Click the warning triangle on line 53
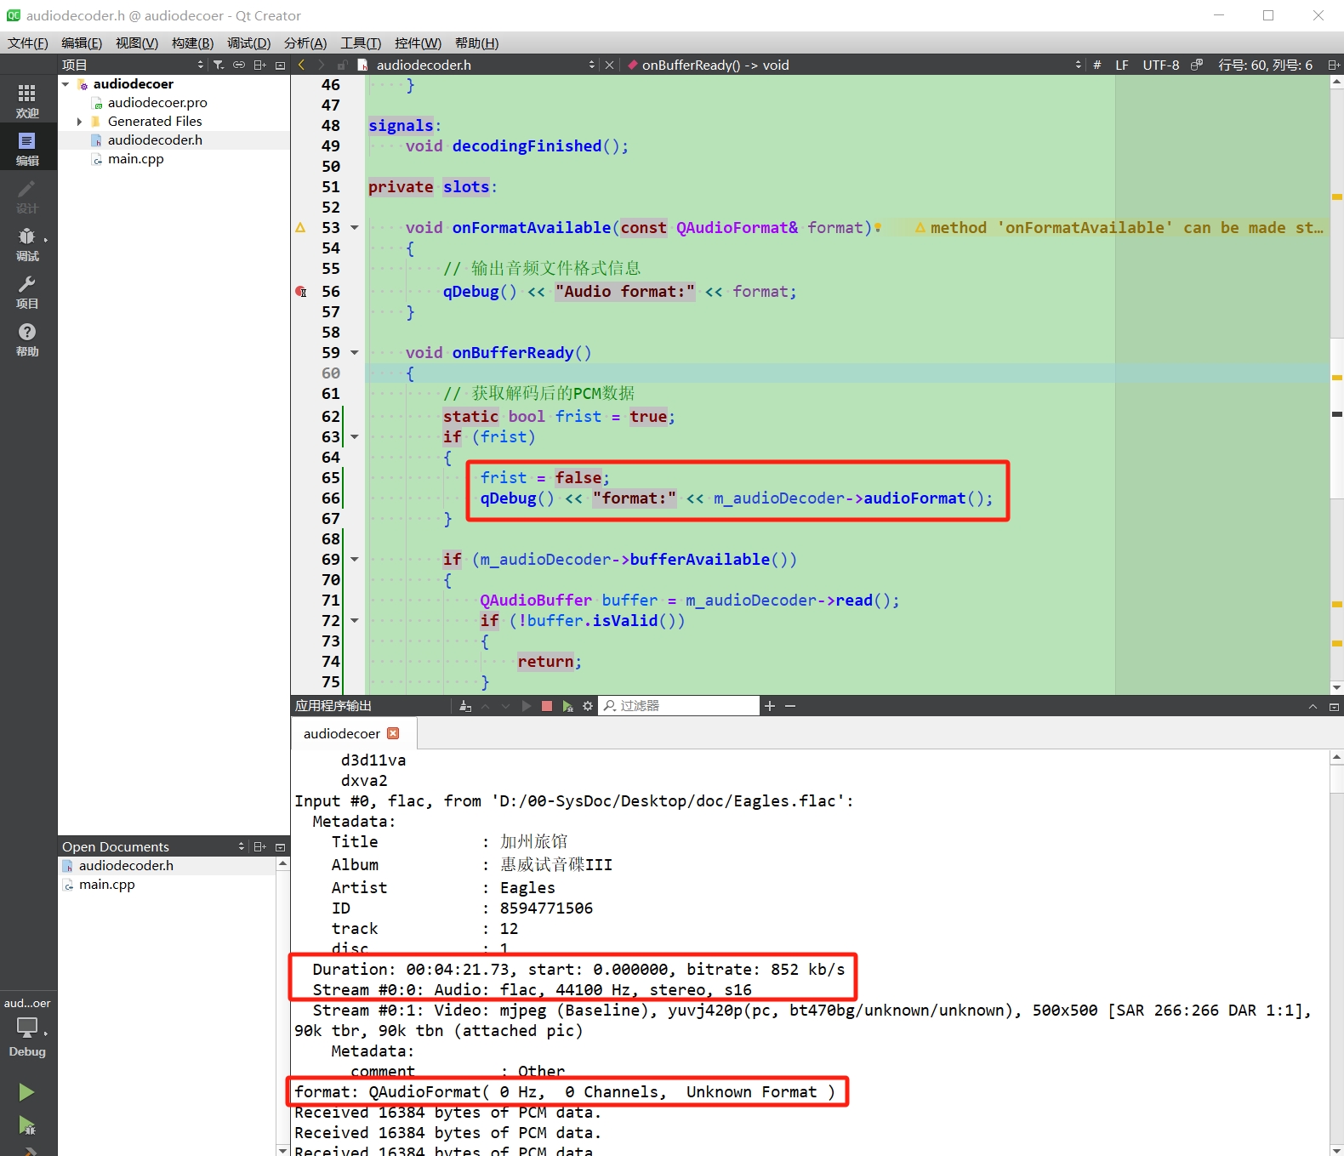Screen dimensions: 1344x1156 click(300, 228)
